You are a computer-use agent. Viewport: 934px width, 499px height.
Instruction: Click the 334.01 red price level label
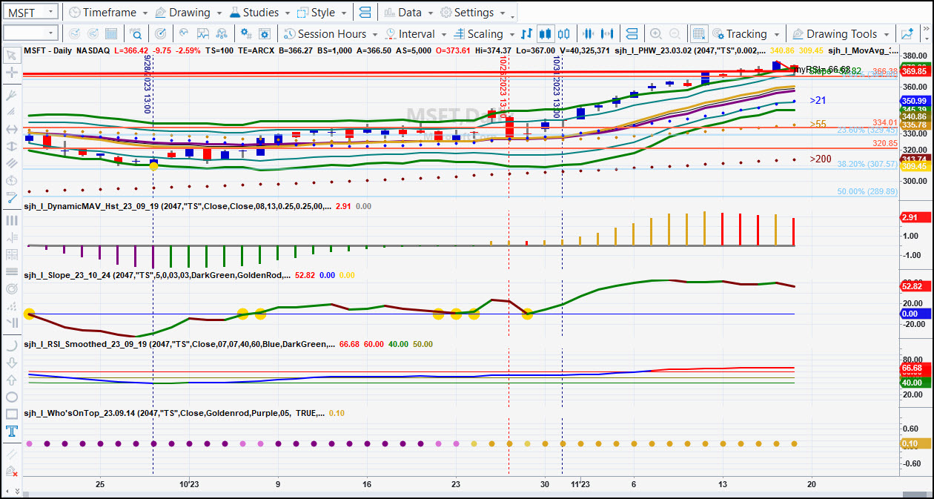885,122
